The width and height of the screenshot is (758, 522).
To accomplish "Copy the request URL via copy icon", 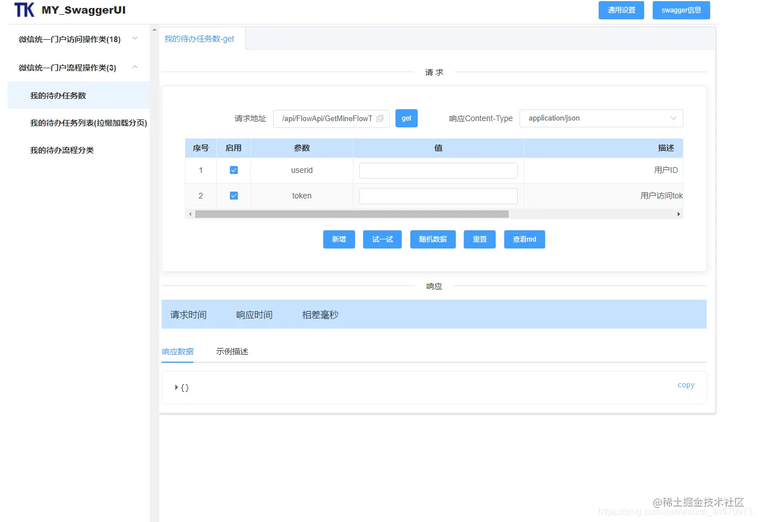I will [380, 118].
